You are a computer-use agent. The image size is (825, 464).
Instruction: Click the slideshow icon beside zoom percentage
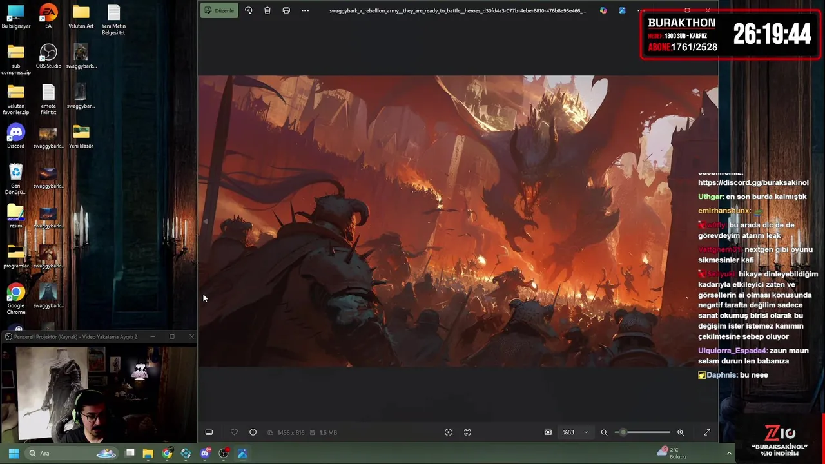tap(548, 432)
